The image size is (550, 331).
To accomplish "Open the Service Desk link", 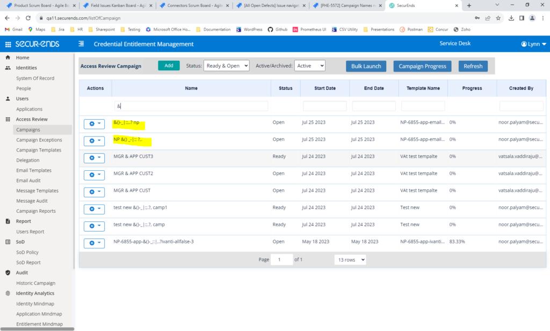I will (x=455, y=44).
